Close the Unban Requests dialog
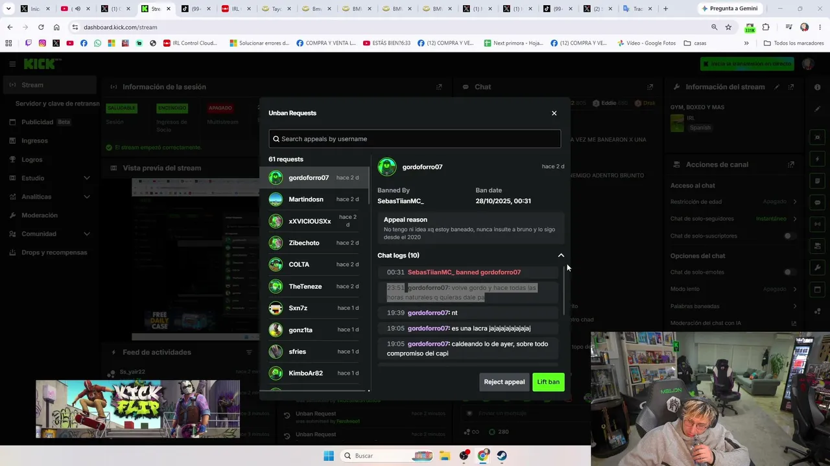830x466 pixels. click(554, 113)
